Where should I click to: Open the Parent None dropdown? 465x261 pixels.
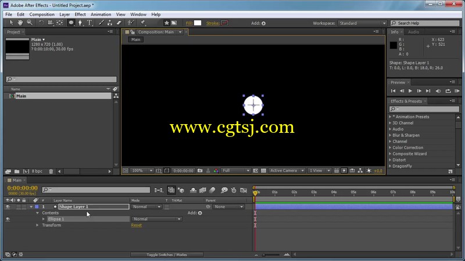click(228, 207)
